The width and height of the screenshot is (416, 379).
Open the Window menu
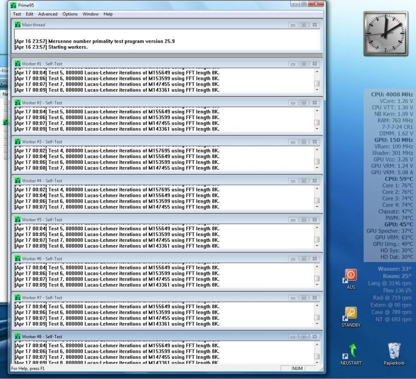tap(90, 14)
